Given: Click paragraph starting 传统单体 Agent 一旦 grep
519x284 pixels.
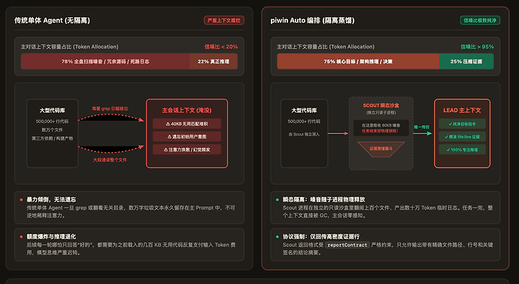Looking at the screenshot, I should click(131, 212).
